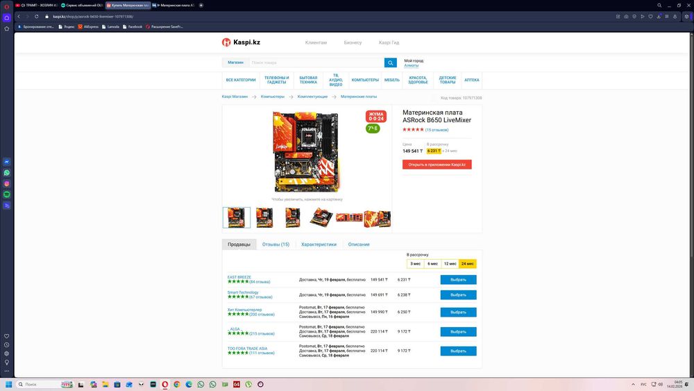Open a new browser tab
694x391 pixels.
pyautogui.click(x=201, y=6)
